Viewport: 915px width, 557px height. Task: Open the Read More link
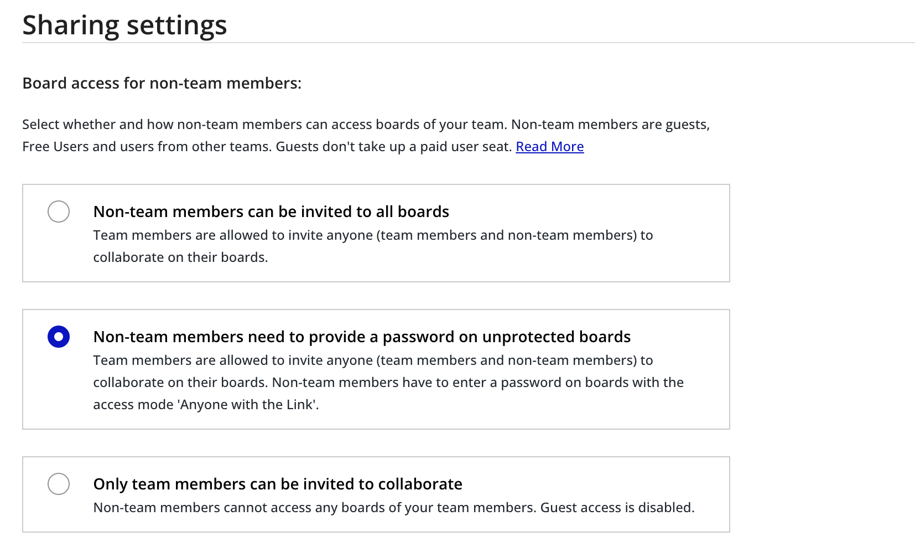tap(549, 147)
